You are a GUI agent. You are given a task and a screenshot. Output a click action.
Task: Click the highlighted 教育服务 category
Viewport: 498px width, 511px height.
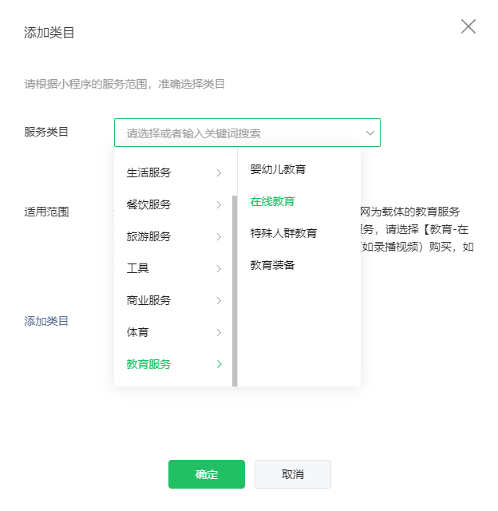(x=149, y=364)
